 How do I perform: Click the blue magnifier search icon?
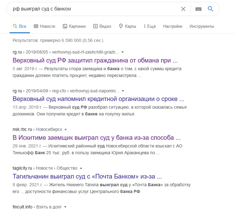pyautogui.click(x=210, y=9)
